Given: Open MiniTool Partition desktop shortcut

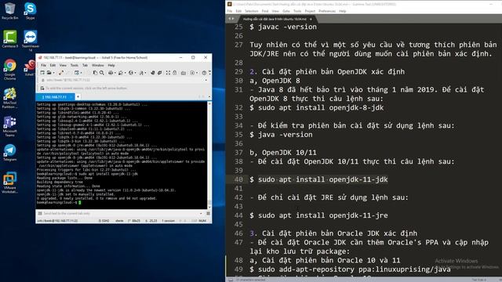Looking at the screenshot, I should [x=9, y=98].
